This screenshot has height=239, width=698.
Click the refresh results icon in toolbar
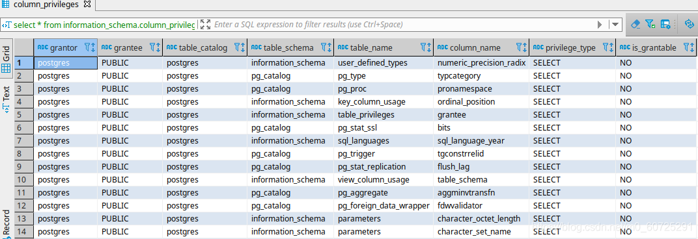(689, 24)
